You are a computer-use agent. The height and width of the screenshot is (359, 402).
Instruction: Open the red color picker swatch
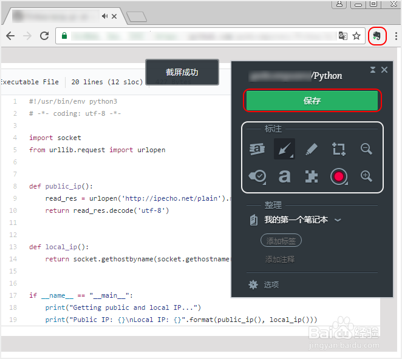(339, 176)
